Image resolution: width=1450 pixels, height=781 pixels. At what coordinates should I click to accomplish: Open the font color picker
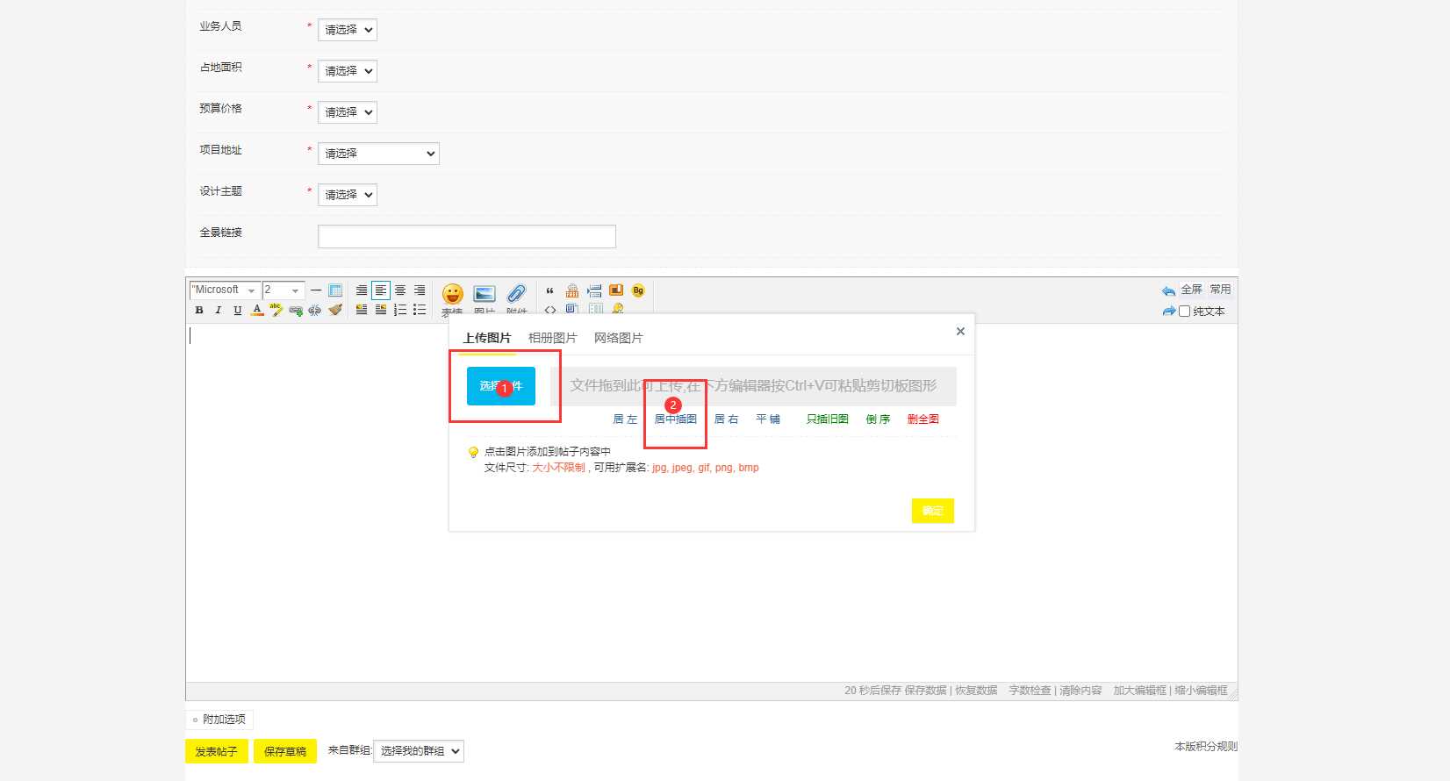pyautogui.click(x=257, y=310)
